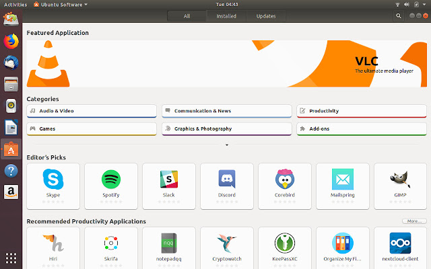The height and width of the screenshot is (269, 431).
Task: Open the Audio & Video category
Action: point(92,111)
